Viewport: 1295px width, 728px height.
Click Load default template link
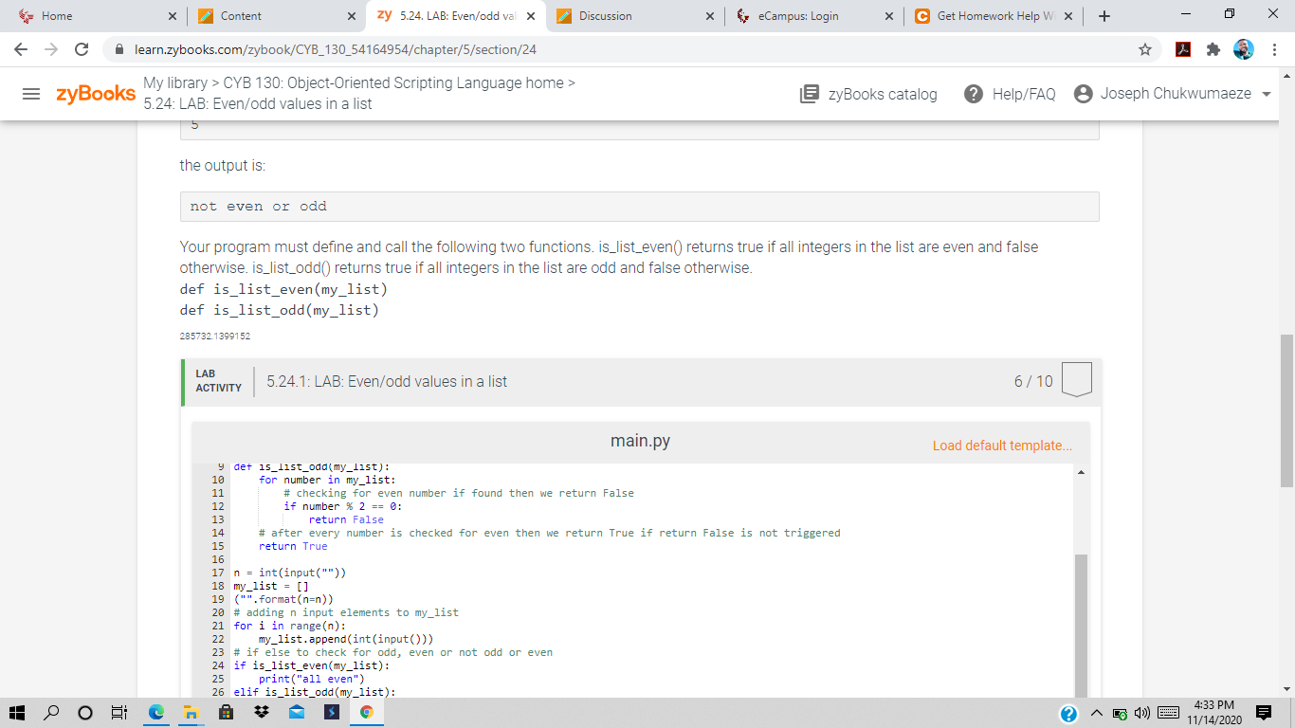pyautogui.click(x=1002, y=446)
